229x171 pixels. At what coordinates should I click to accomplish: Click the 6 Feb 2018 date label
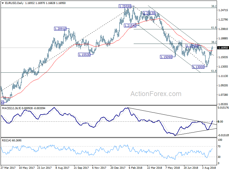pos(135,168)
